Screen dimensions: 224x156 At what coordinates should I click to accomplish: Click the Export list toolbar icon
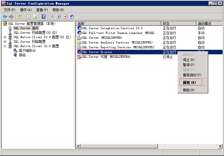pos(35,17)
